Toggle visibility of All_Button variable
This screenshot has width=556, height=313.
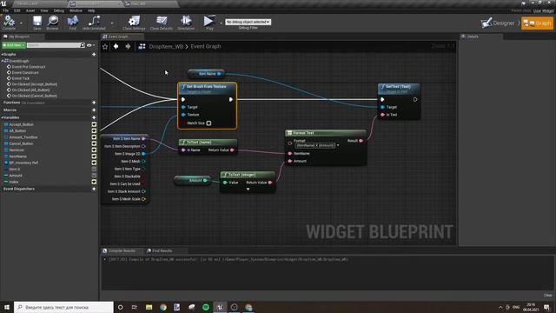click(x=94, y=131)
